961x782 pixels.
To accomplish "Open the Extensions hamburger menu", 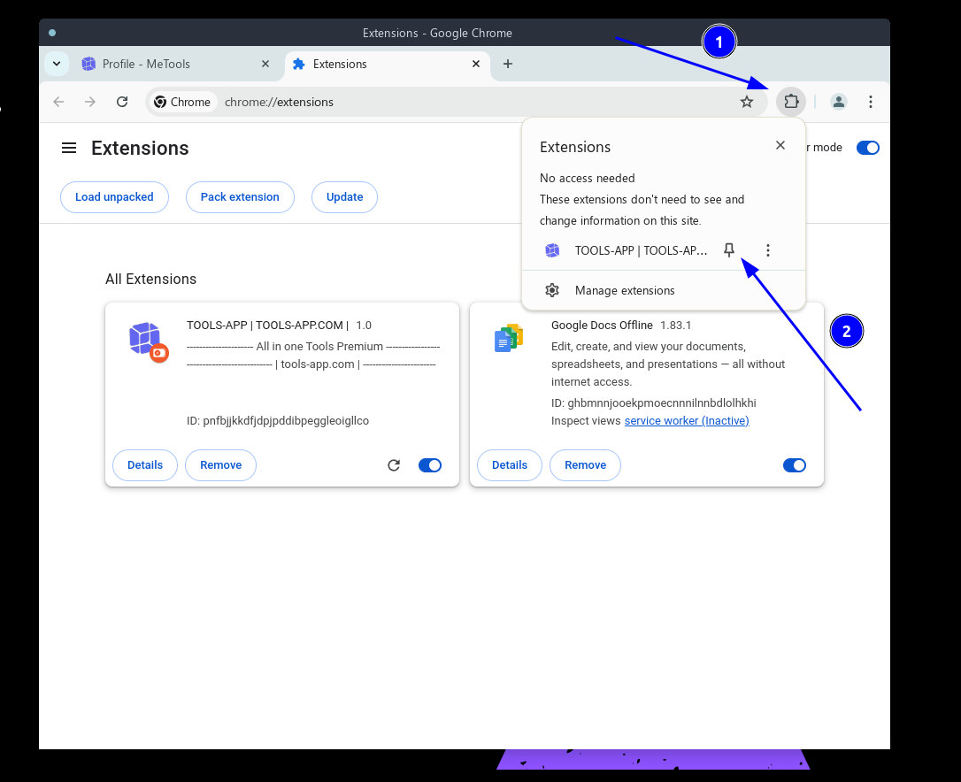I will pyautogui.click(x=69, y=148).
